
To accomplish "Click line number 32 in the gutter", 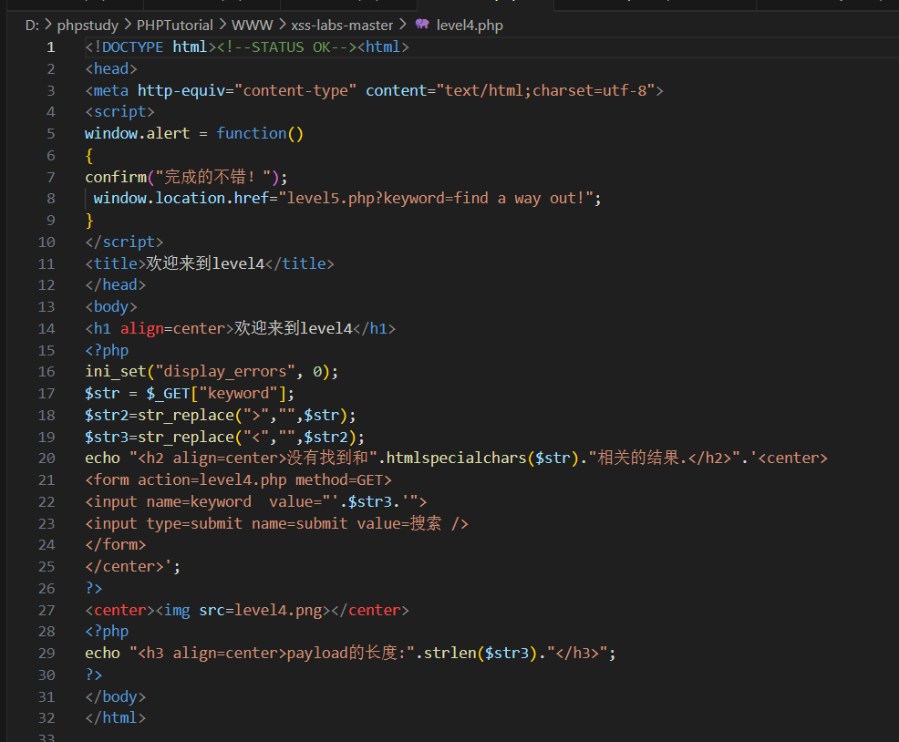I will tap(46, 718).
